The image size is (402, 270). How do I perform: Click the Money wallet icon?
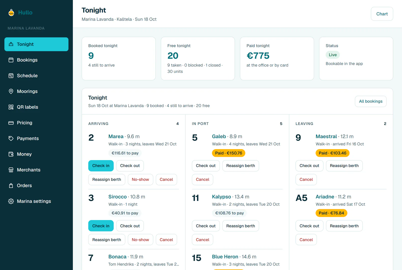pos(11,154)
